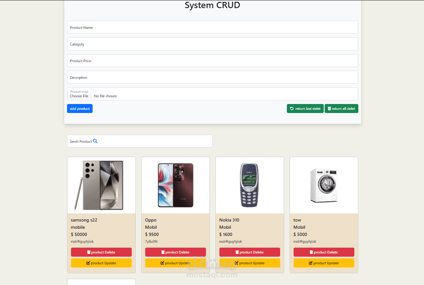Delete the samsong s22 product
The height and width of the screenshot is (285, 424).
click(x=102, y=252)
